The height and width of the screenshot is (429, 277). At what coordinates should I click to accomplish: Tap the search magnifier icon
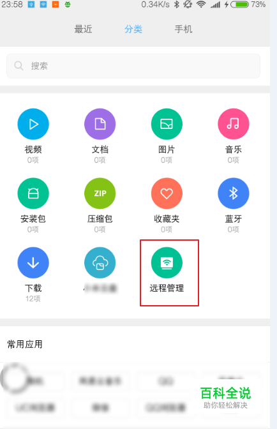pos(19,66)
